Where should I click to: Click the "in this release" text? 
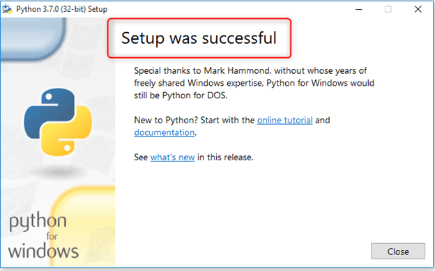tap(225, 157)
